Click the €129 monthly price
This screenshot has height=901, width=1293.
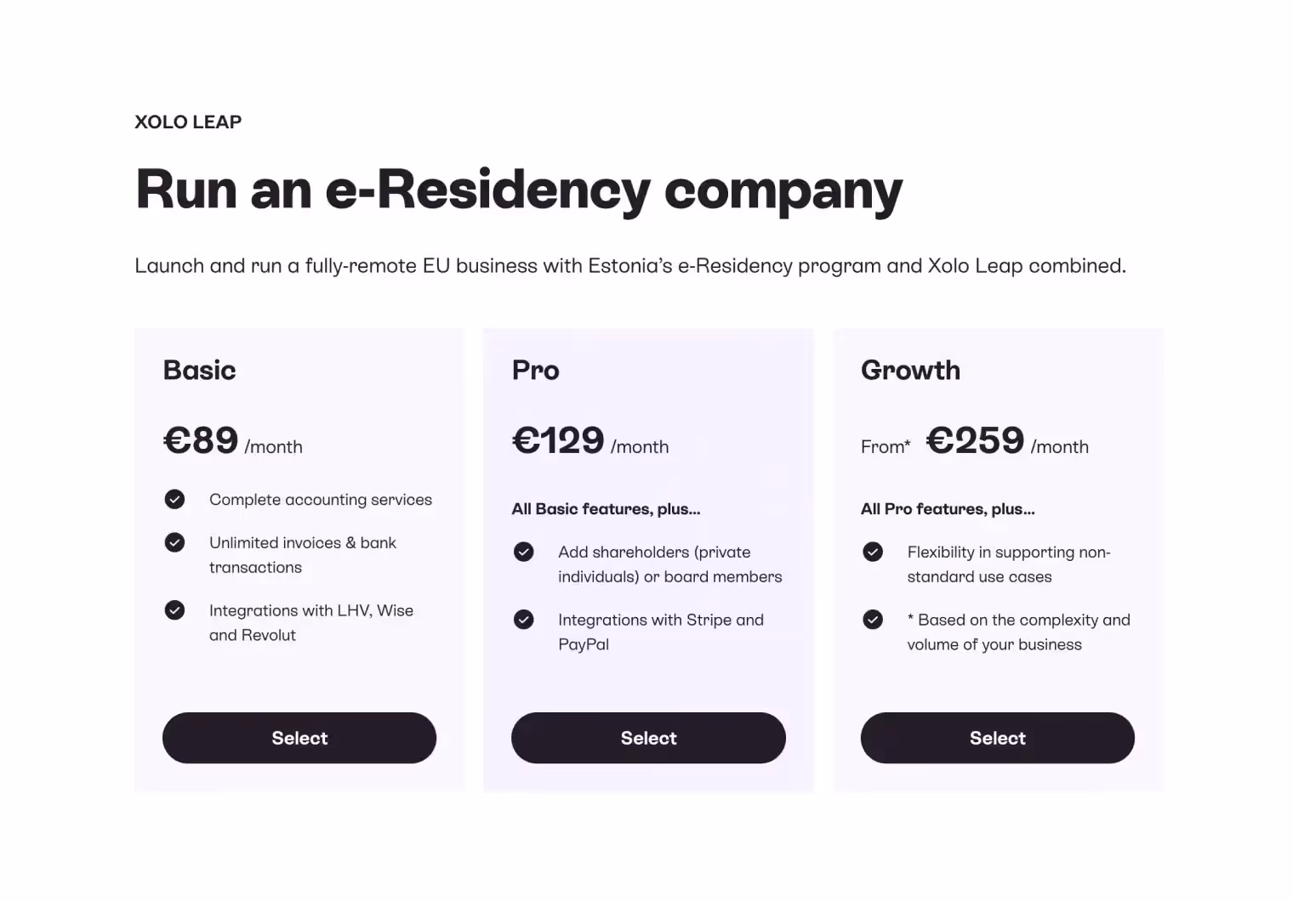558,440
